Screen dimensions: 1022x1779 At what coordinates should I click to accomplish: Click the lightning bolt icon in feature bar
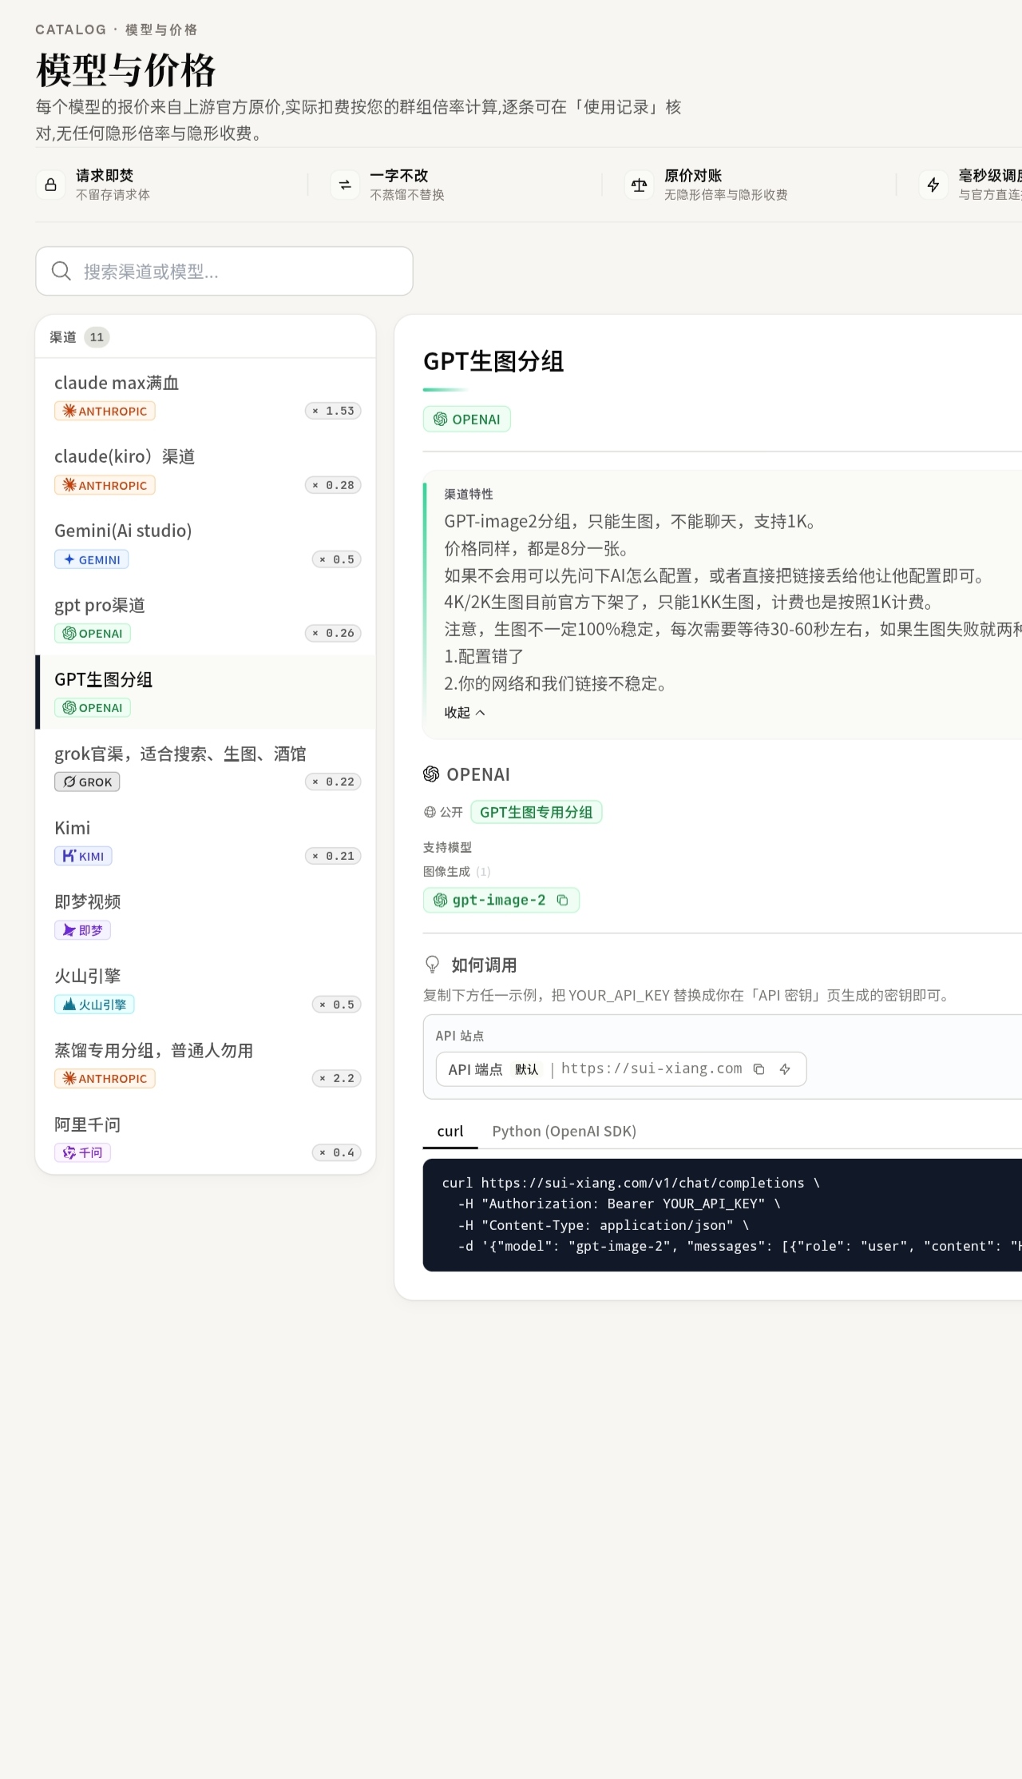[933, 185]
